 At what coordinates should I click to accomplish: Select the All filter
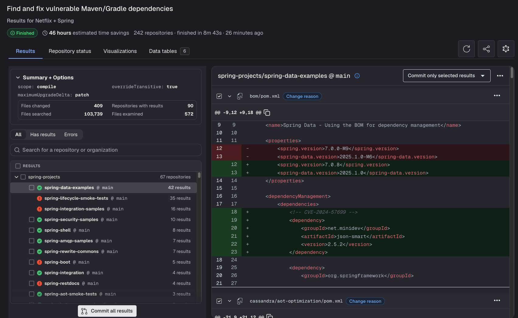tap(18, 134)
